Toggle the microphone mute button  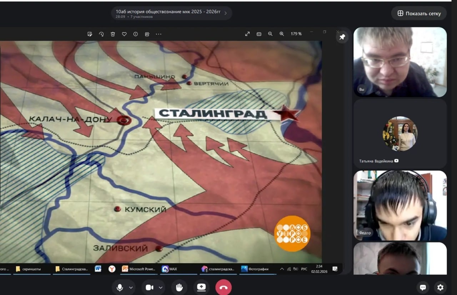(x=120, y=287)
